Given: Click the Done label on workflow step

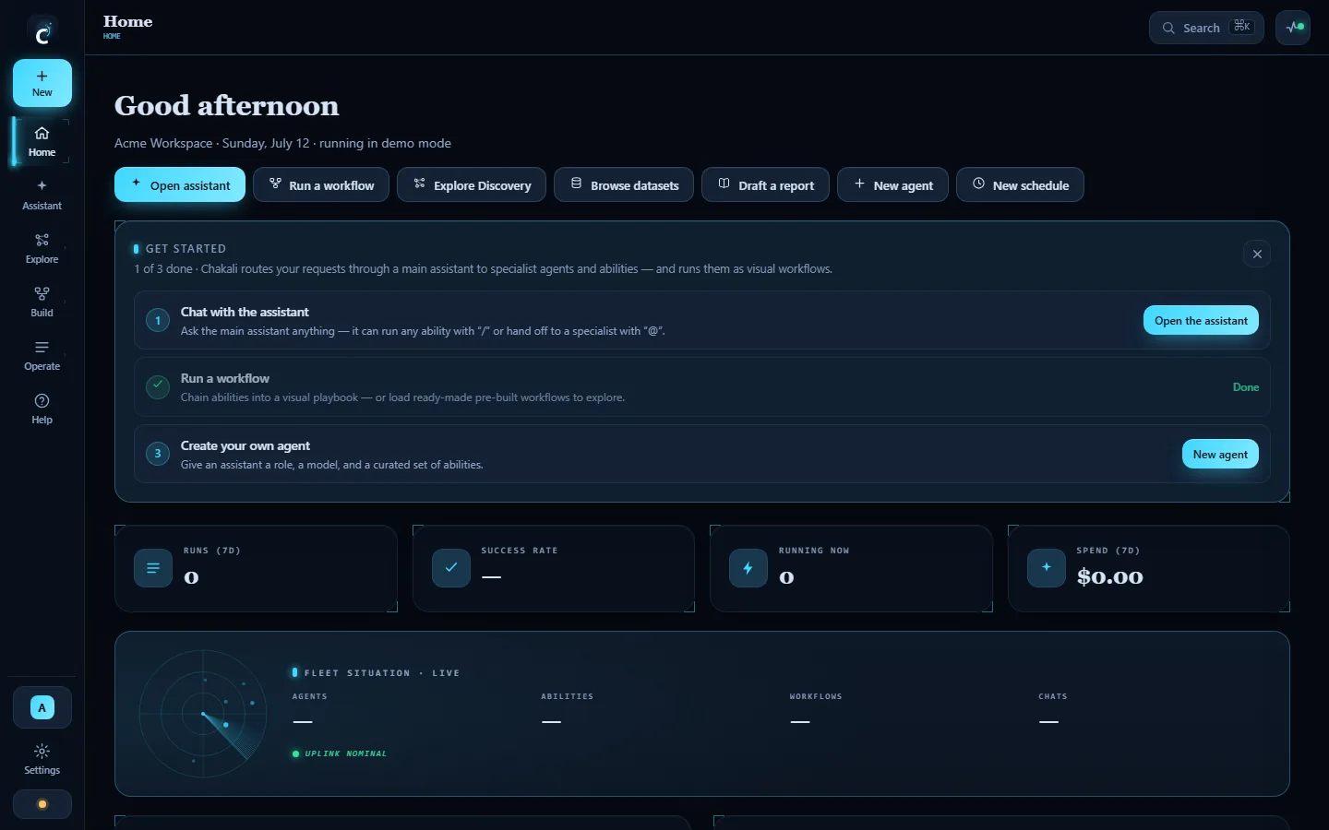Looking at the screenshot, I should 1246,387.
